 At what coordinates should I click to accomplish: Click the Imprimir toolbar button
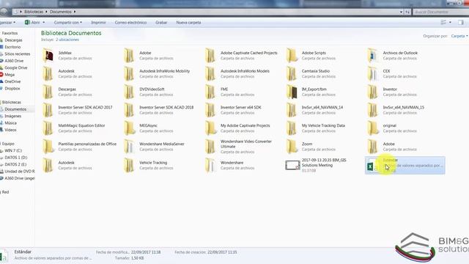pyautogui.click(x=98, y=23)
